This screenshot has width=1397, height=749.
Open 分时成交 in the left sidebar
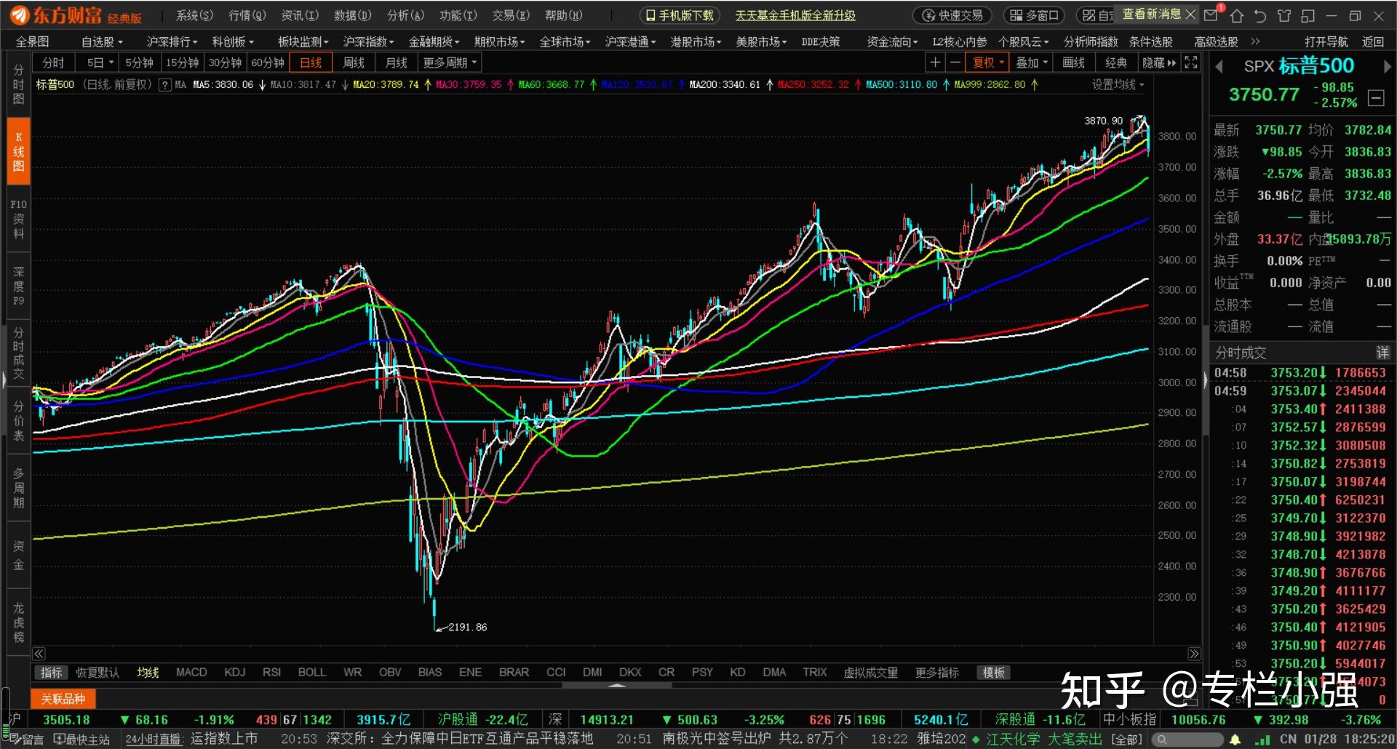(x=18, y=353)
